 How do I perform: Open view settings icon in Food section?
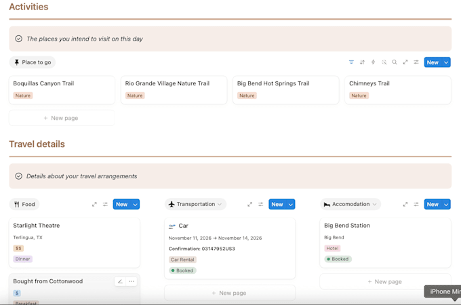coord(105,204)
